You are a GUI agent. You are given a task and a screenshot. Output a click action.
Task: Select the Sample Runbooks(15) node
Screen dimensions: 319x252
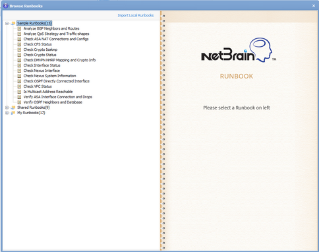point(34,23)
